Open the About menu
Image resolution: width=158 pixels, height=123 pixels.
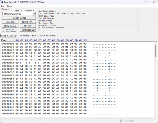click(x=9, y=6)
